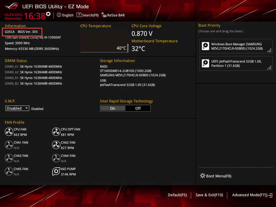
Task: Click the CHA4 FAN icon
Action: 56,158
